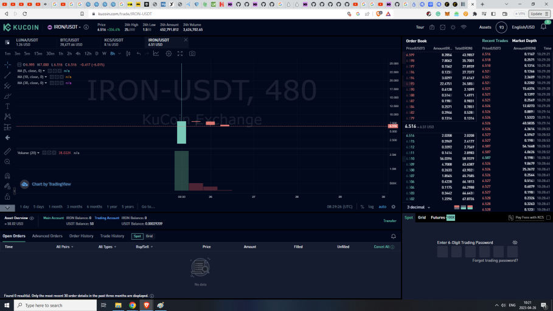The width and height of the screenshot is (553, 311).
Task: Open the markets grid icon beside LUNA/USDT
Action: coord(7,43)
